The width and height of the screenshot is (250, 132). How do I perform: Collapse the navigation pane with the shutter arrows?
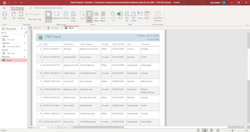pyautogui.click(x=25, y=29)
